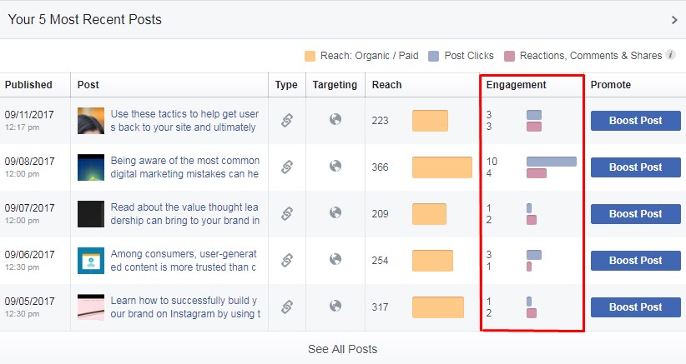Screen dimensions: 686x364
Task: Click link type icon for 09/05/2017 post
Action: [287, 307]
